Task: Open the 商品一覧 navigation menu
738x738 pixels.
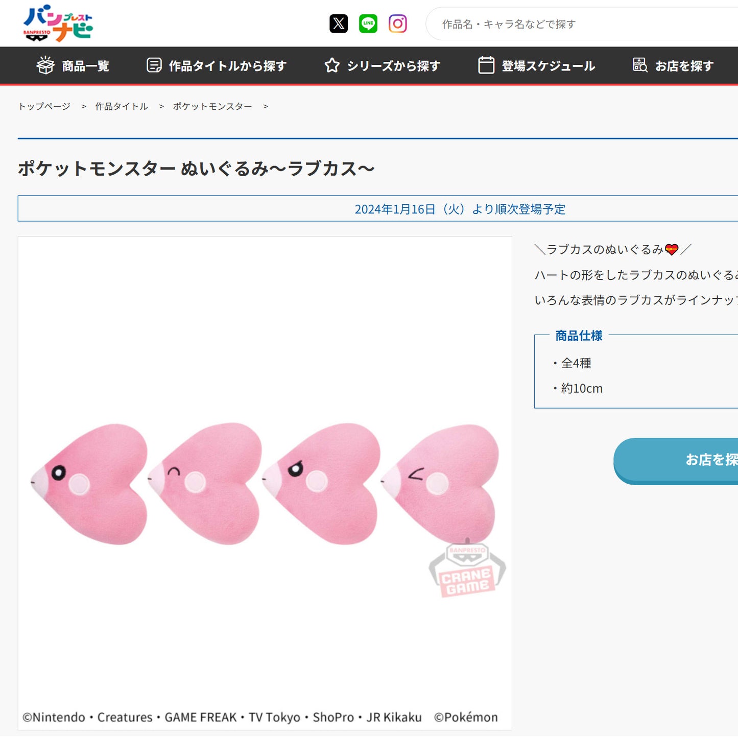Action: click(x=85, y=66)
